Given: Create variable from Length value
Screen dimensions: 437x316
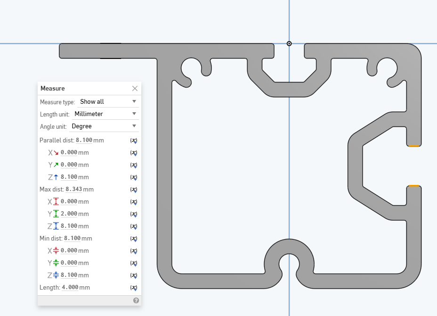Looking at the screenshot, I should click(x=134, y=288).
